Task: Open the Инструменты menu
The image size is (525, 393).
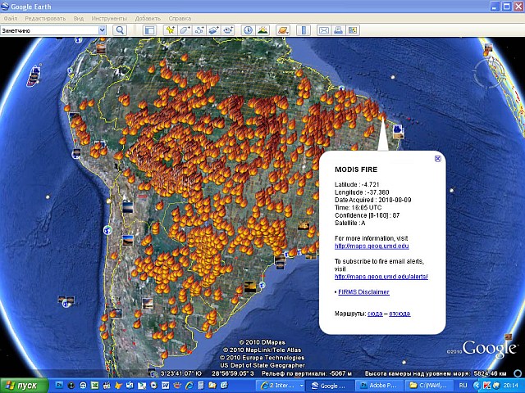Action: (x=109, y=18)
